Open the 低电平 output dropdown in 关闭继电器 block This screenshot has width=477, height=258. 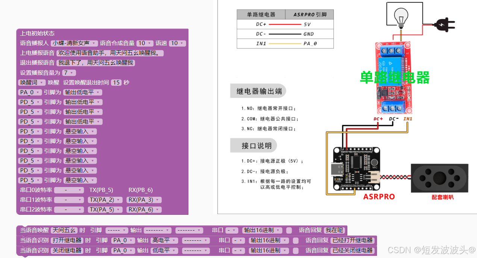164,250
